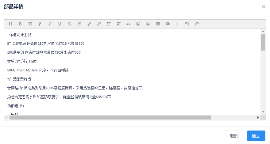Click the 取消 button
The height and width of the screenshot is (144, 270).
(x=234, y=136)
